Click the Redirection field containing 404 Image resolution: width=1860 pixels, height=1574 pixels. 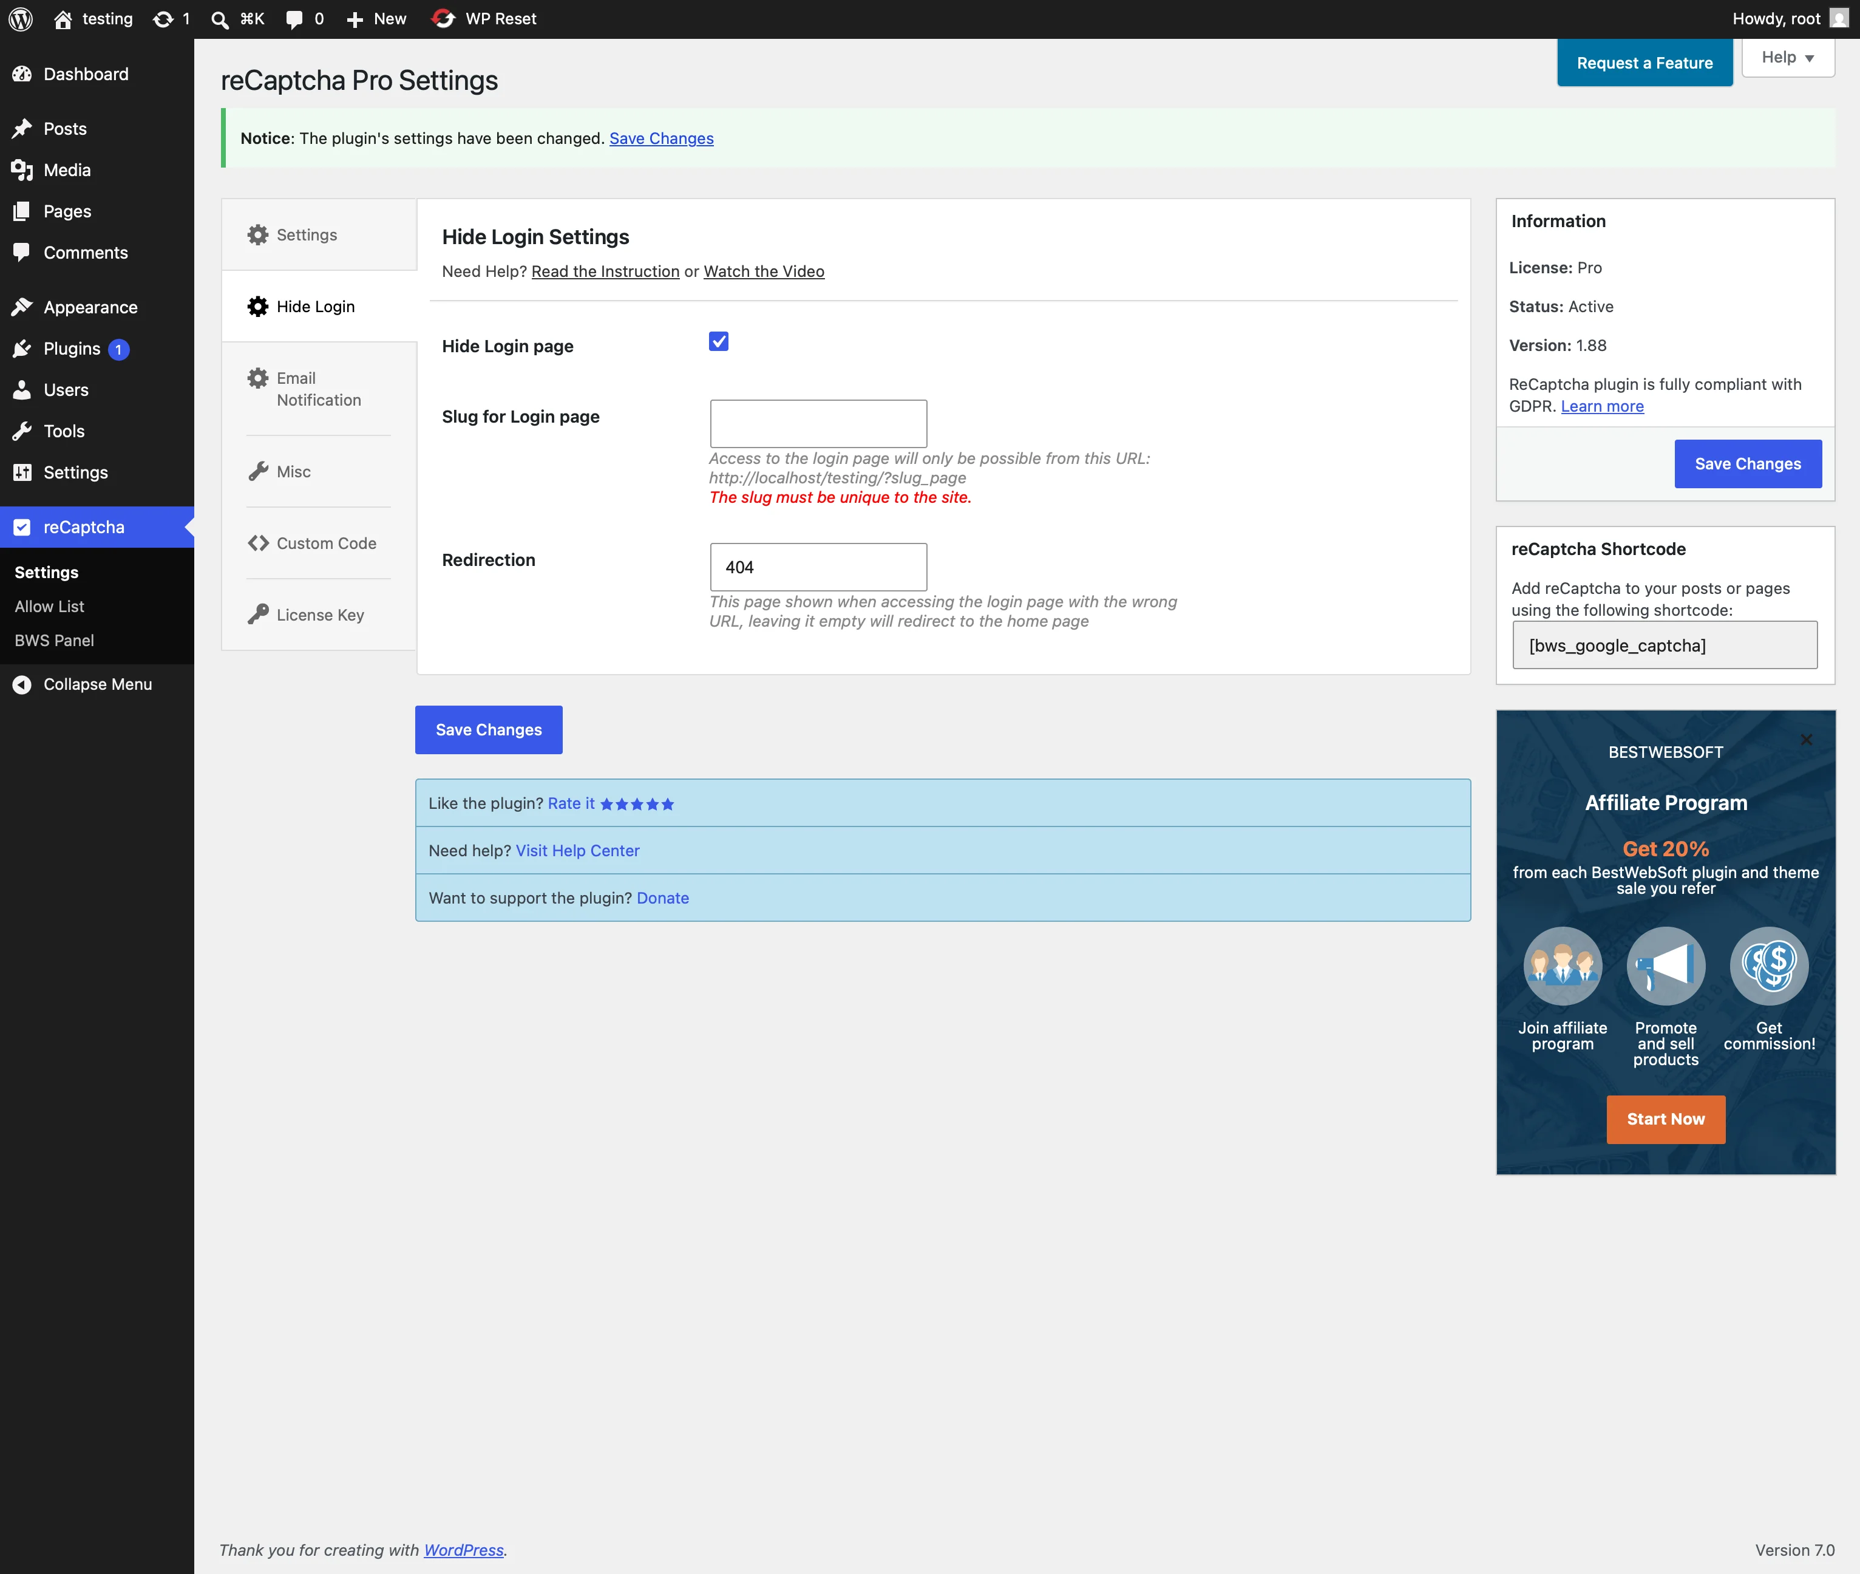(x=818, y=567)
